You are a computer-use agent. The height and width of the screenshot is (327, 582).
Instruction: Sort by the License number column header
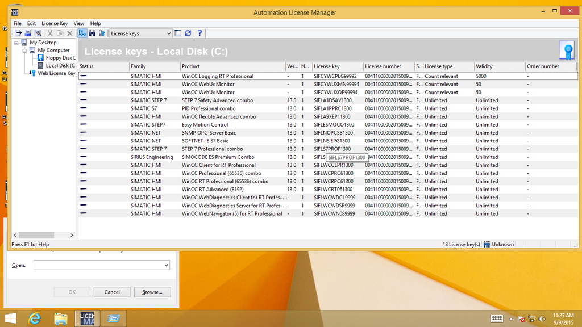pyautogui.click(x=389, y=66)
